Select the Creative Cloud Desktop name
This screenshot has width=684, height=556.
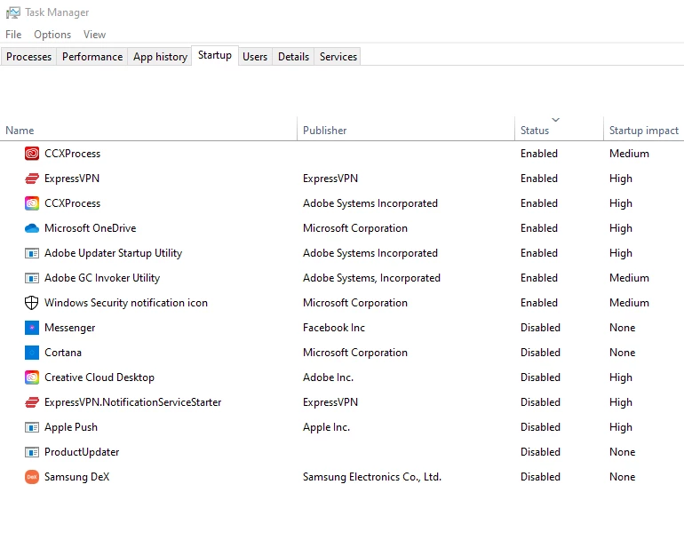point(99,377)
